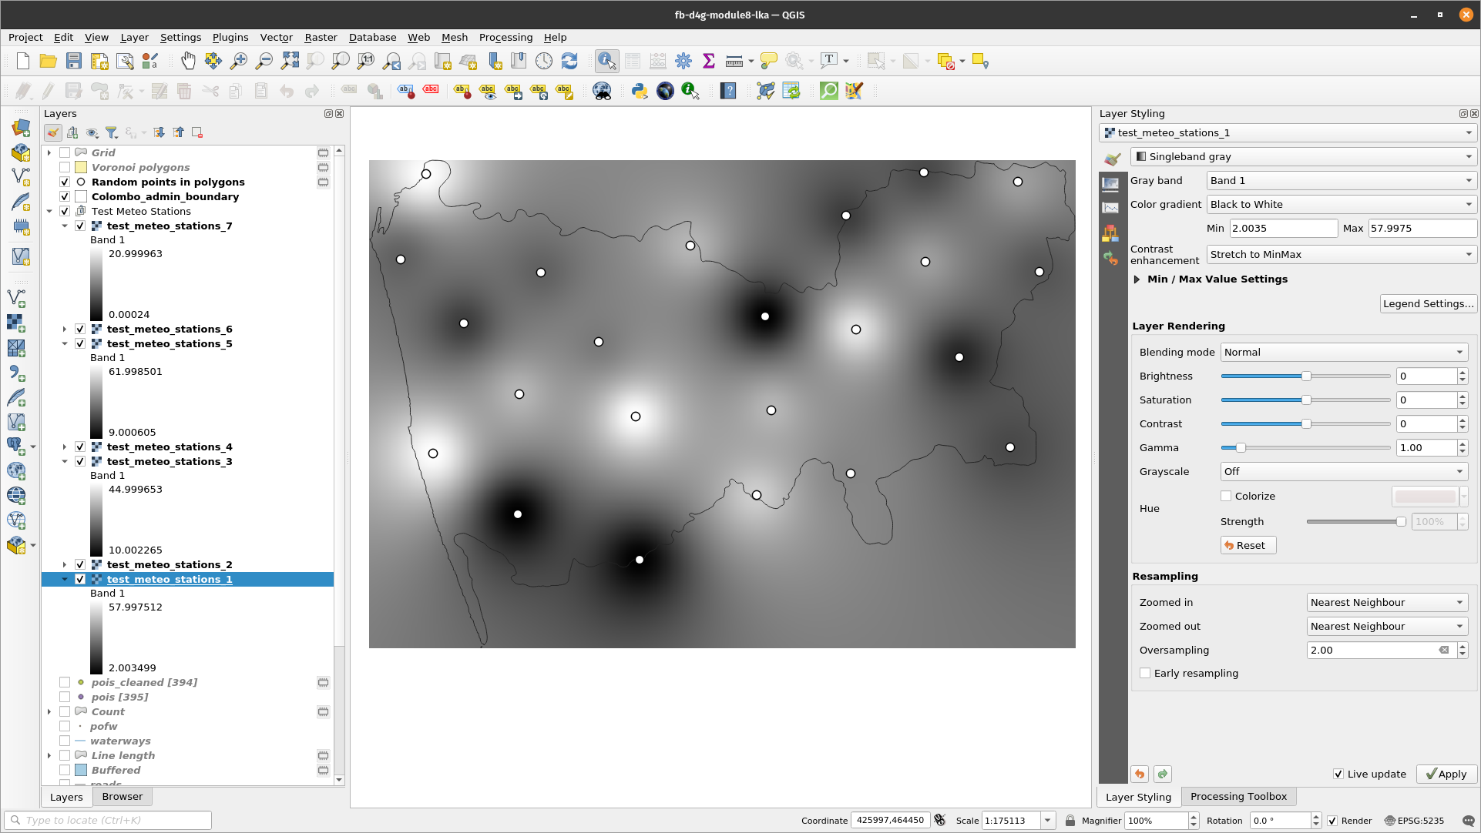Toggle visibility of Voronoi polygons layer
This screenshot has width=1481, height=833.
(65, 167)
